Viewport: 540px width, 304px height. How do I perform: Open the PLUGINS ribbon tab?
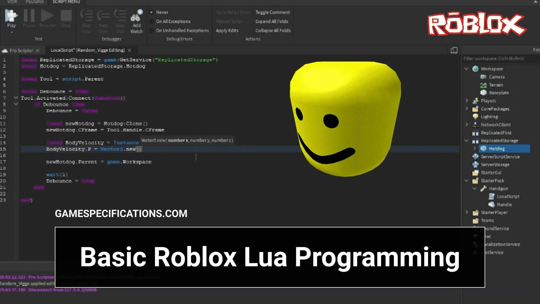tap(35, 2)
